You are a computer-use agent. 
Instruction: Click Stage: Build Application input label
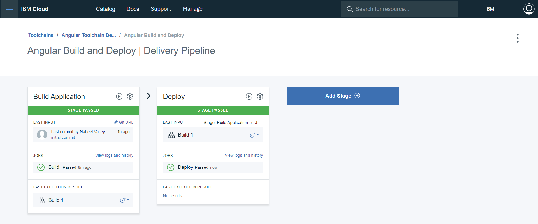[x=226, y=123]
